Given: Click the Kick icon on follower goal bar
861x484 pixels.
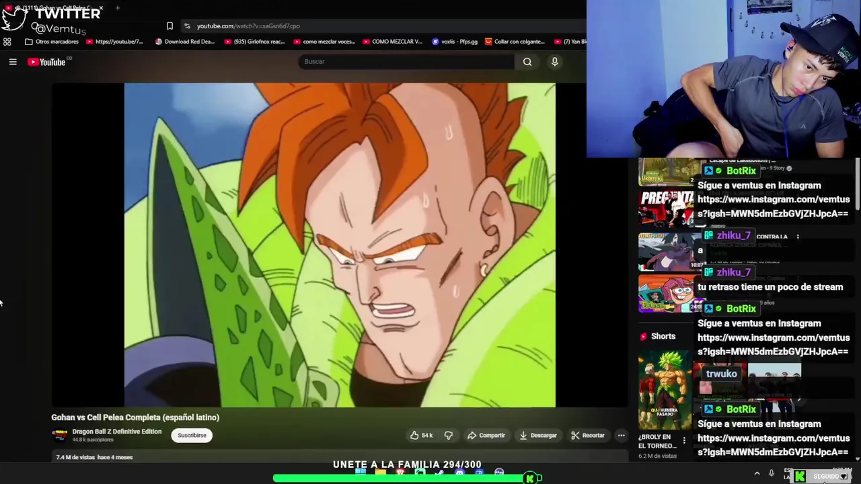Looking at the screenshot, I should coord(529,479).
